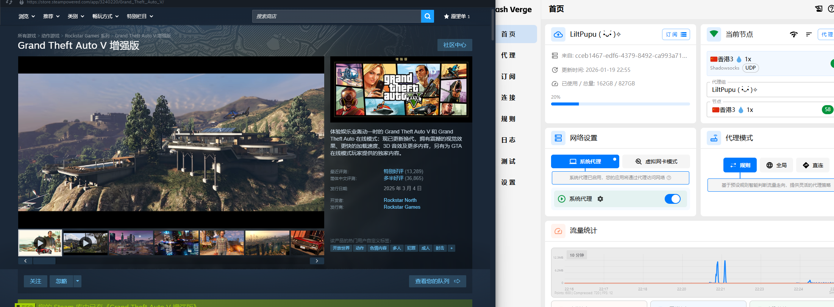Add a tag with the plus button
The height and width of the screenshot is (307, 834).
451,248
